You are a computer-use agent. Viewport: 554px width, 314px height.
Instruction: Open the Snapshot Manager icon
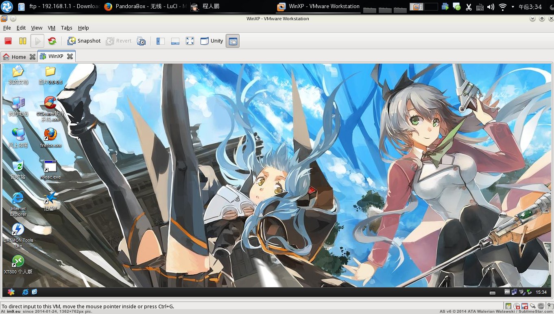click(x=141, y=41)
